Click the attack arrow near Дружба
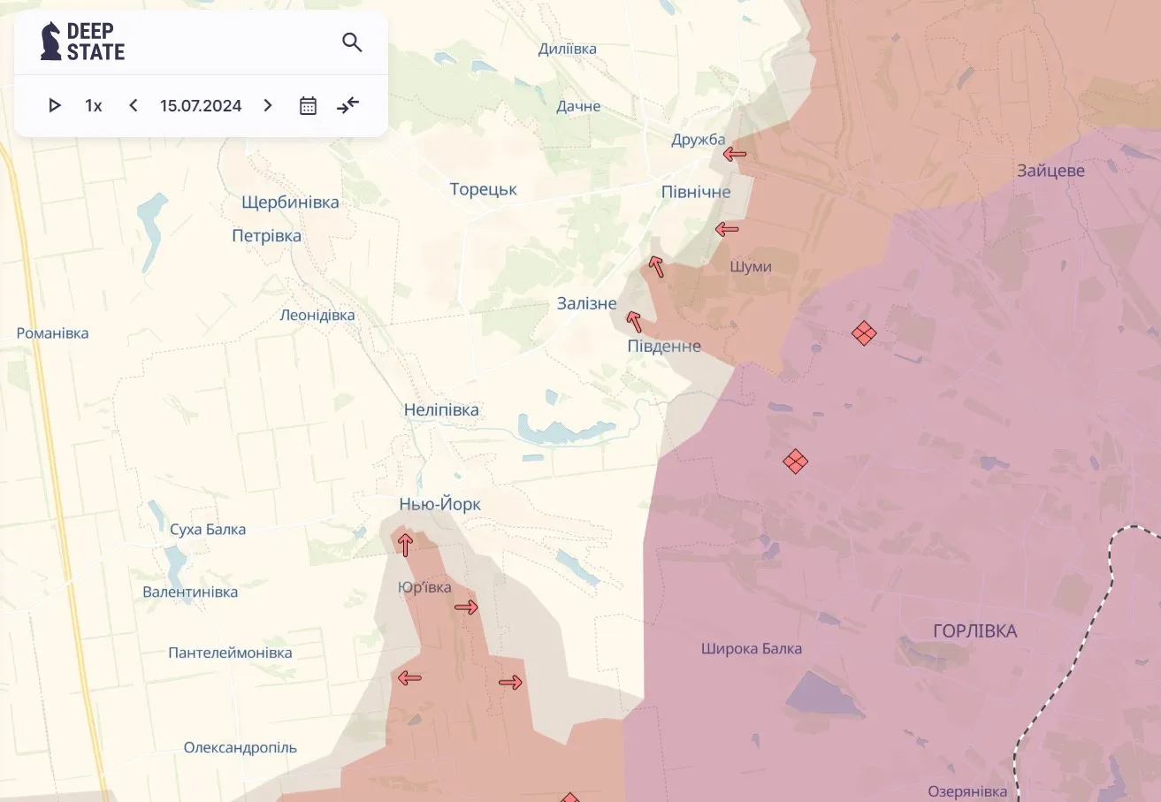 pyautogui.click(x=734, y=154)
